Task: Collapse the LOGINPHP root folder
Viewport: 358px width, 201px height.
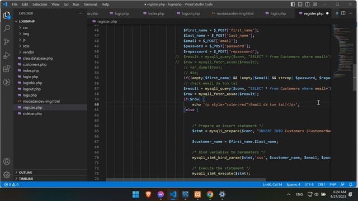Action: tap(27, 21)
